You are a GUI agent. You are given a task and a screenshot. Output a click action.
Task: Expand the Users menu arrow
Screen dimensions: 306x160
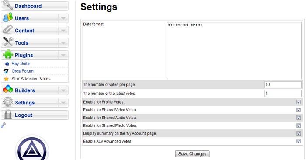coord(63,18)
